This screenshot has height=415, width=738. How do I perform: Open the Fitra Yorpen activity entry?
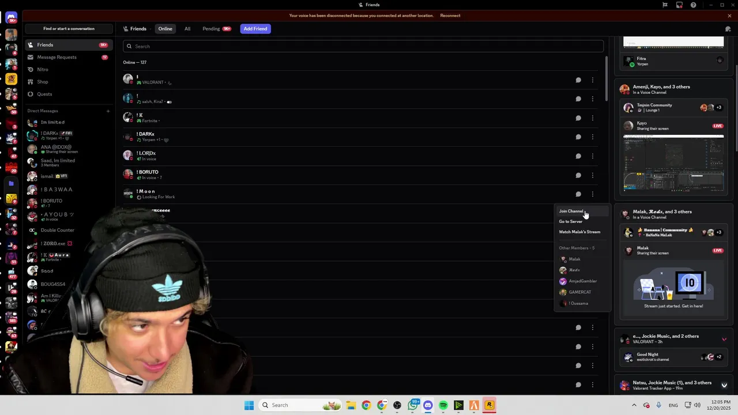click(x=673, y=61)
